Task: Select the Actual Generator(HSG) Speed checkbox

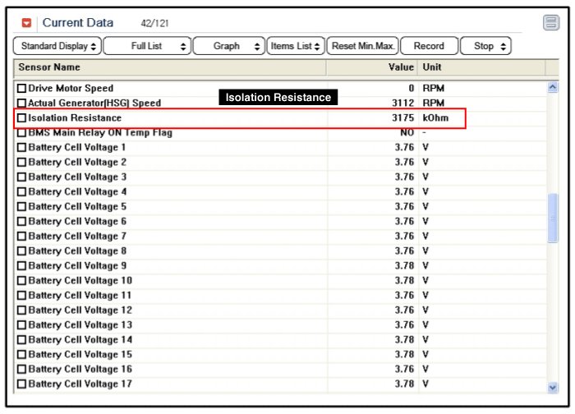Action: point(22,103)
